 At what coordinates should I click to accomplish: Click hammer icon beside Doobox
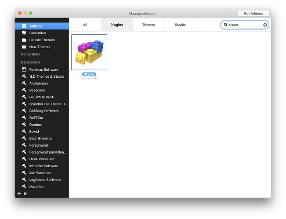(24, 125)
